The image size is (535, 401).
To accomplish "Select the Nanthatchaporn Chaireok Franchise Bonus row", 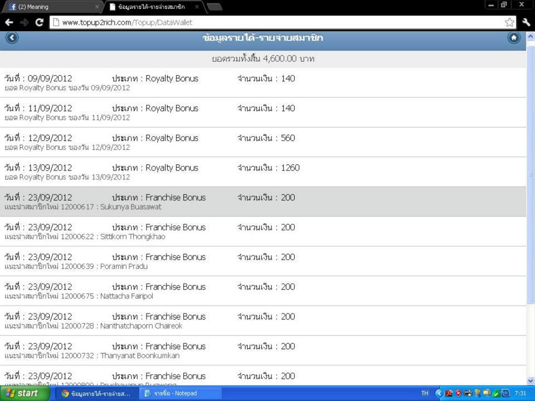I will (262, 321).
